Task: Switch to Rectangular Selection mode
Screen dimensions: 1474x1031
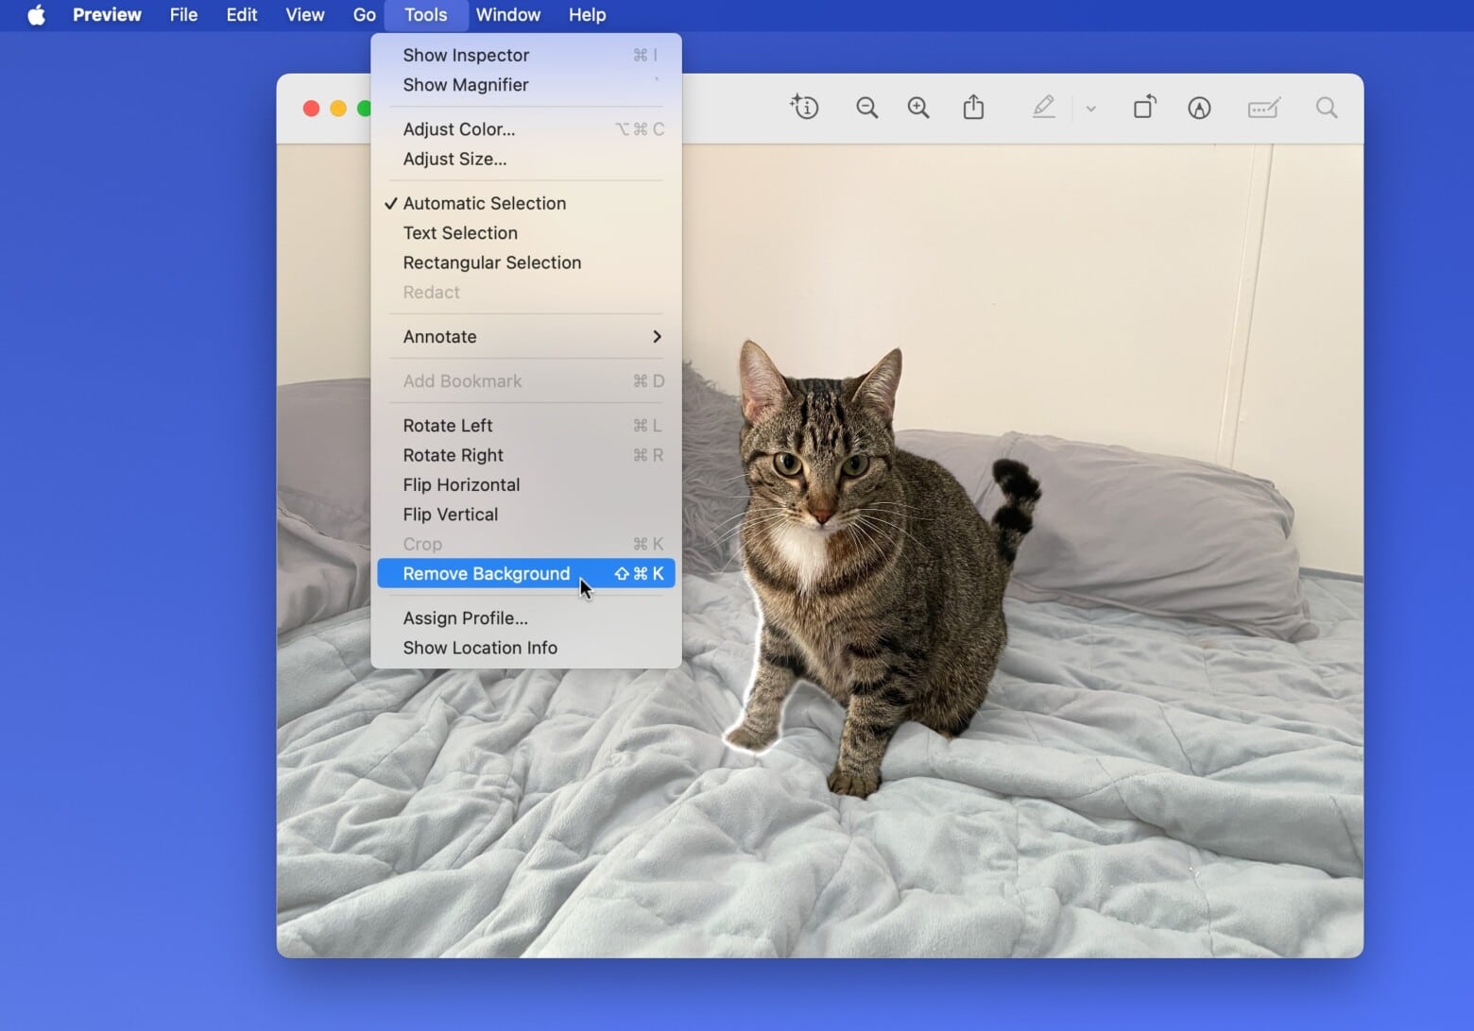Action: (491, 262)
